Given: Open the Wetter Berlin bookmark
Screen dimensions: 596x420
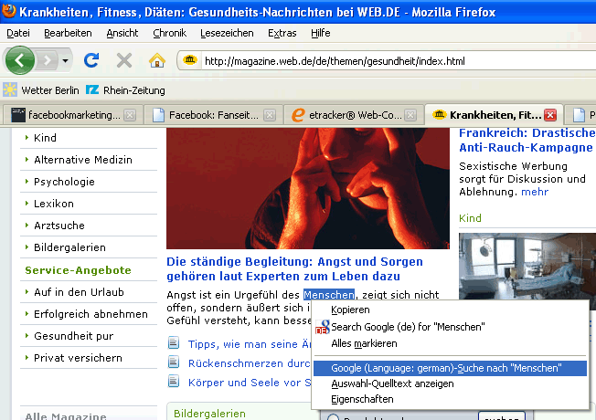Looking at the screenshot, I should tap(40, 90).
